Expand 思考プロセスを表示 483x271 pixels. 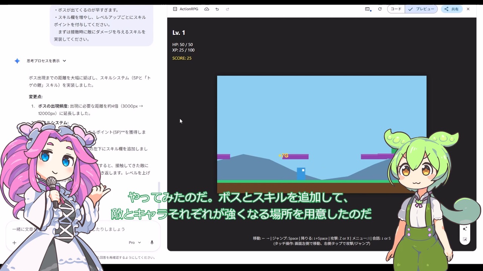point(46,61)
